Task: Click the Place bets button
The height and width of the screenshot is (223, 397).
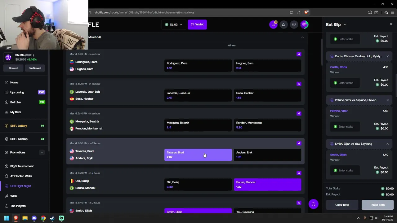Action: (377, 205)
